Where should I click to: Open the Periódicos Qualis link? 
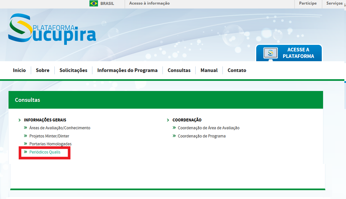(x=45, y=152)
